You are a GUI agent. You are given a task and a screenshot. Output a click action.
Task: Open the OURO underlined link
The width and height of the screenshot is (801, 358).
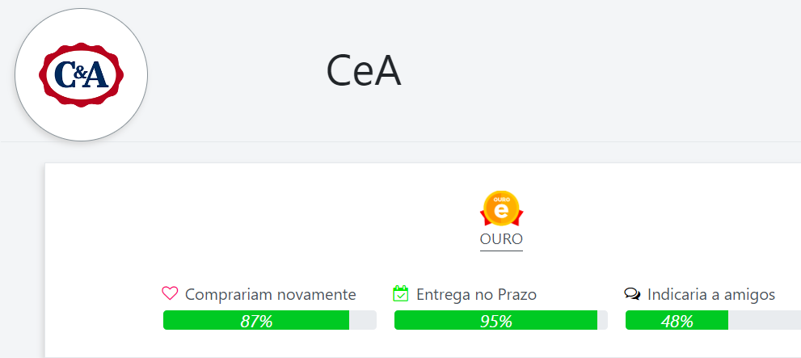(501, 239)
